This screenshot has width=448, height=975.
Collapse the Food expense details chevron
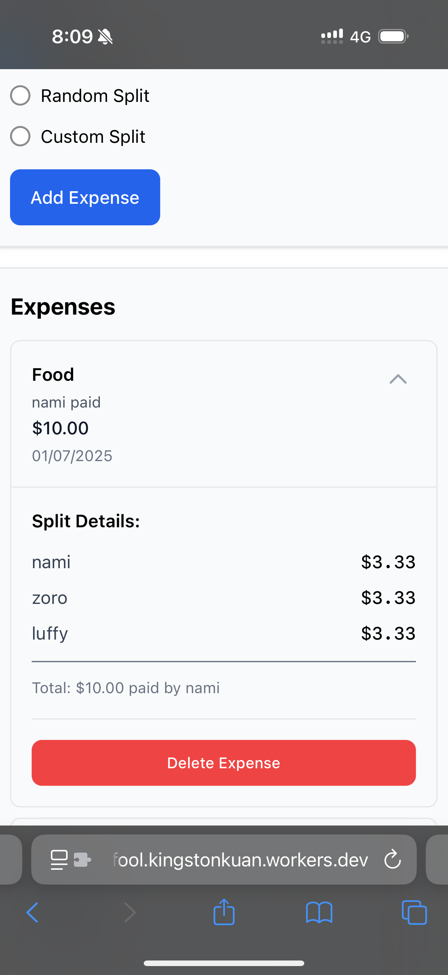pos(398,379)
